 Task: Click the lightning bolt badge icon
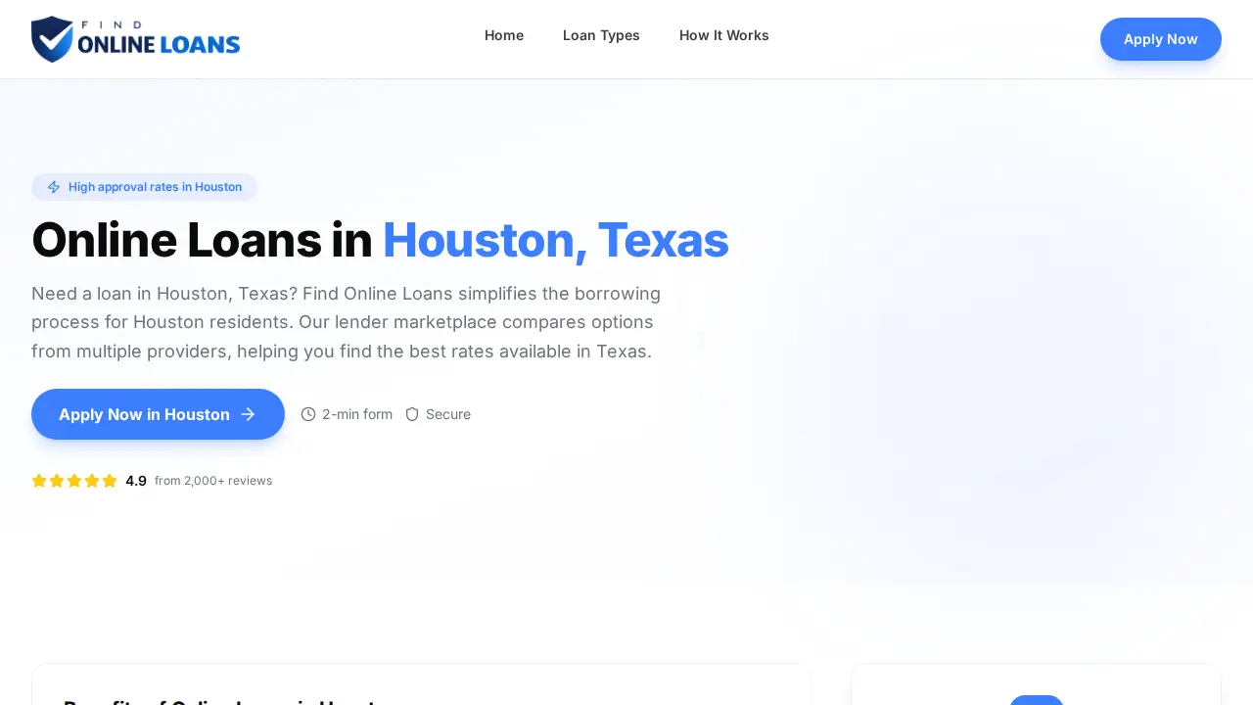click(54, 187)
